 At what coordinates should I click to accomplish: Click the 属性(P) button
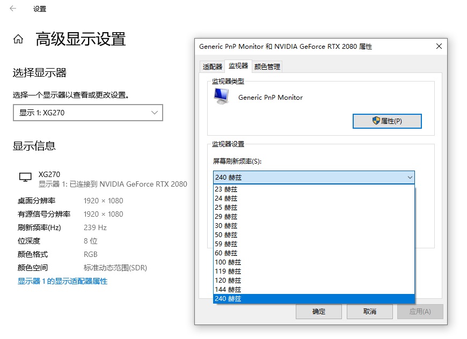(387, 121)
